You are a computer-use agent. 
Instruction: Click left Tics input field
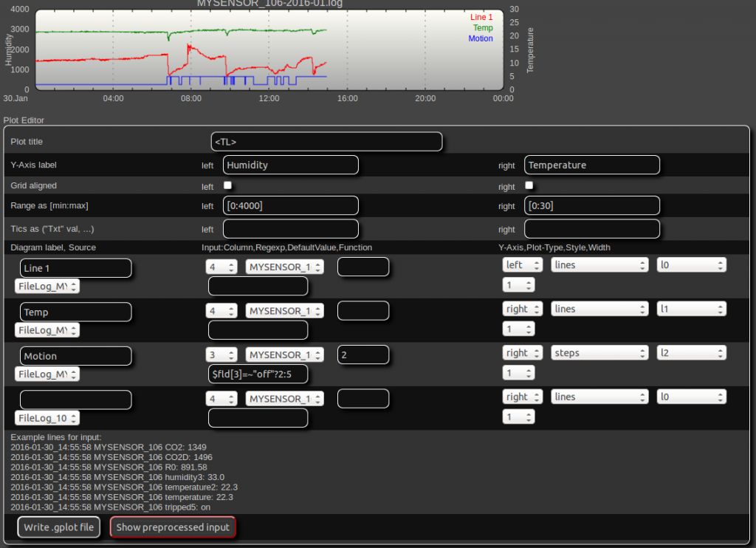[x=290, y=229]
